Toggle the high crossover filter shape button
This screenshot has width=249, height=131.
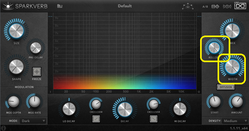click(x=153, y=119)
